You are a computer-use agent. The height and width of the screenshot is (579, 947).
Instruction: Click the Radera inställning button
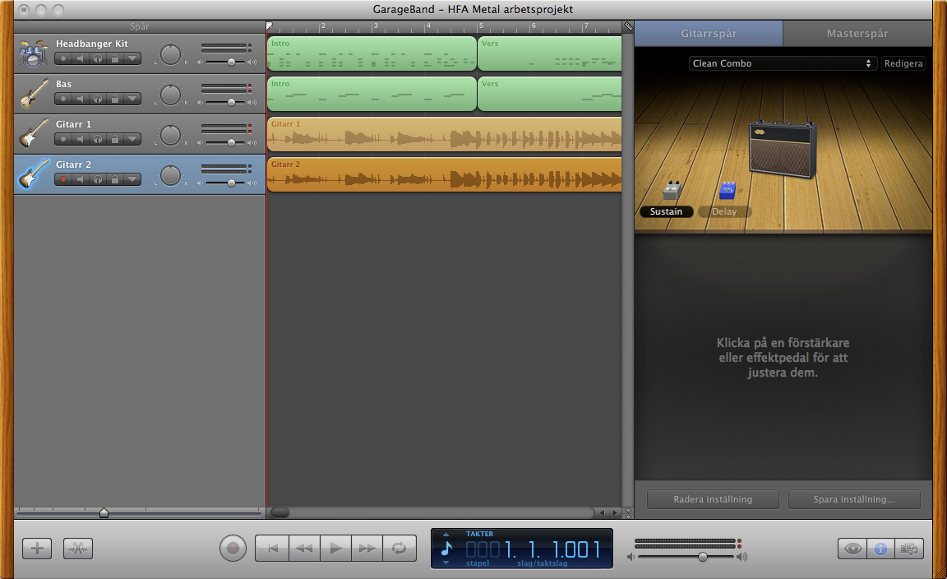713,499
